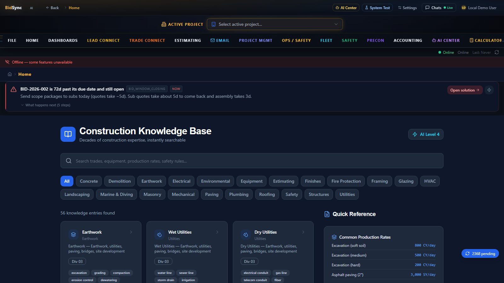Click the Wet Utilities card droplet icon
The width and height of the screenshot is (504, 283).
(159, 235)
